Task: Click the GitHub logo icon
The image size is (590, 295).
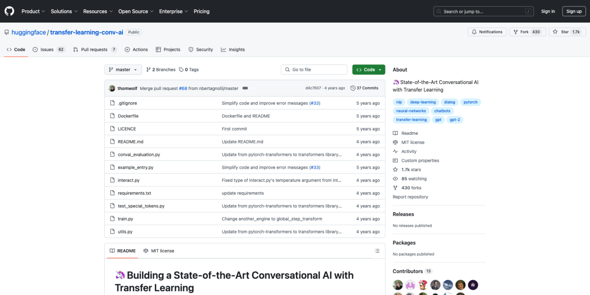Action: point(9,11)
